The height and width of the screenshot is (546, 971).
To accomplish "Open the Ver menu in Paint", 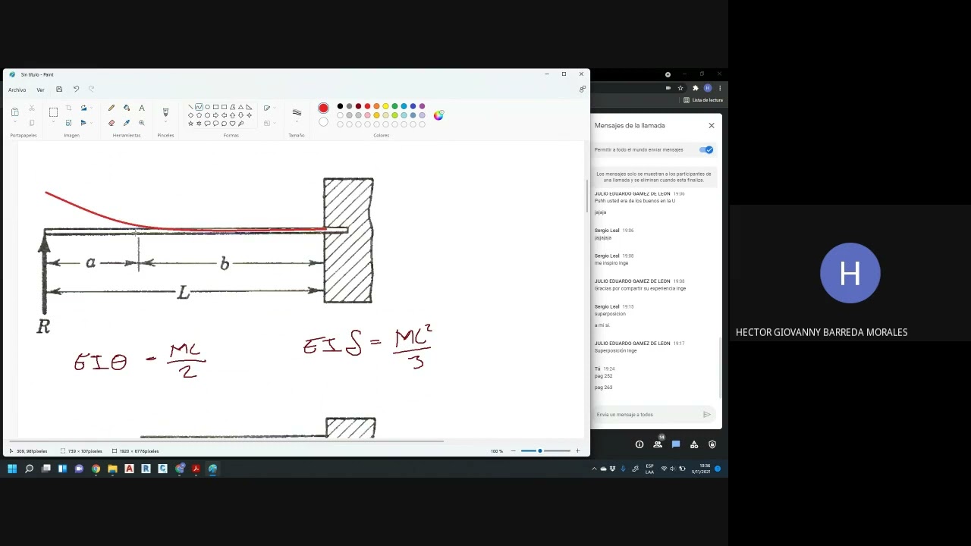I will [40, 89].
